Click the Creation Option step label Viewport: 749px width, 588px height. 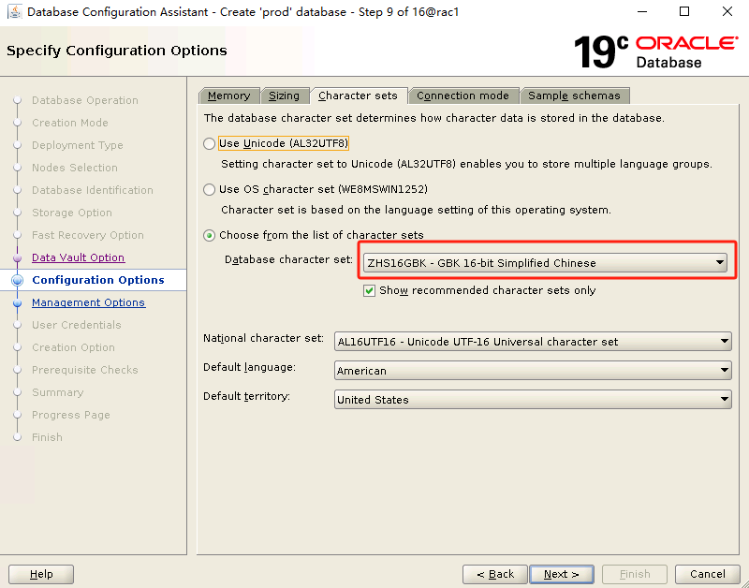click(x=74, y=347)
